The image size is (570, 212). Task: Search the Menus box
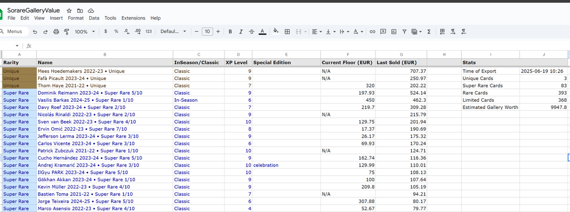click(14, 32)
